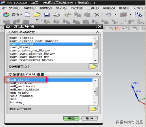Click the Undo arrow icon
This screenshot has height=127, width=146.
[108, 15]
